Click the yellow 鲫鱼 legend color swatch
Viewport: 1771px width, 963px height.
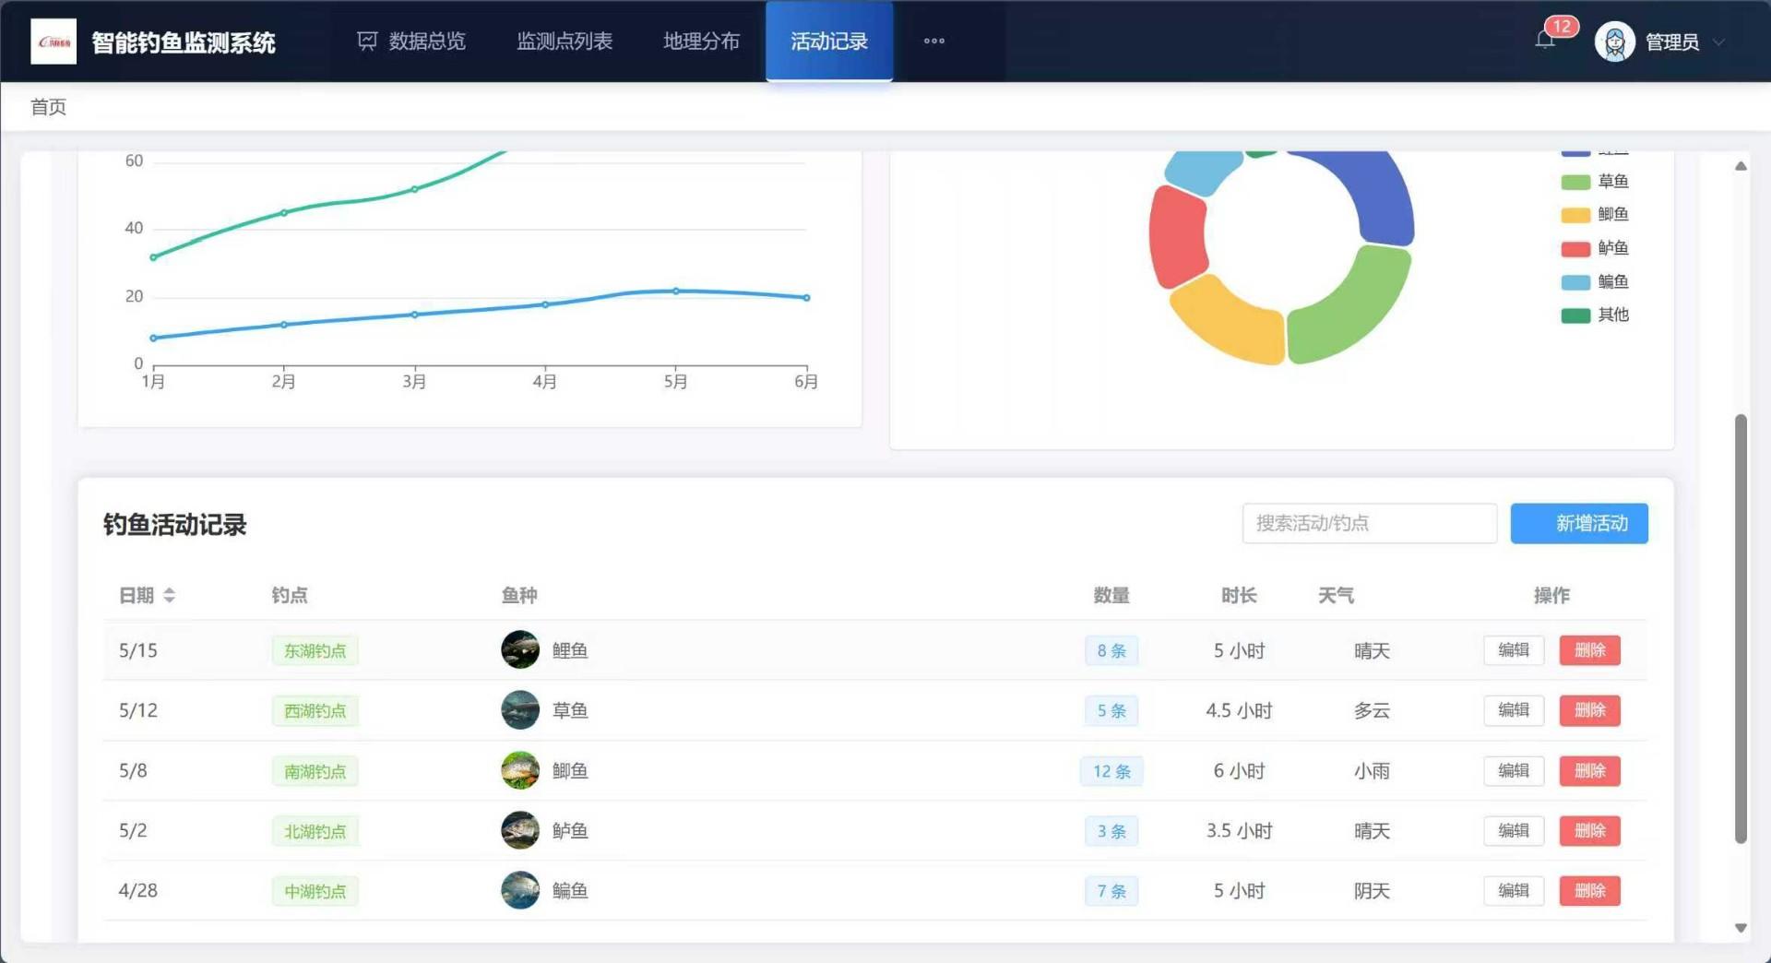pos(1575,215)
